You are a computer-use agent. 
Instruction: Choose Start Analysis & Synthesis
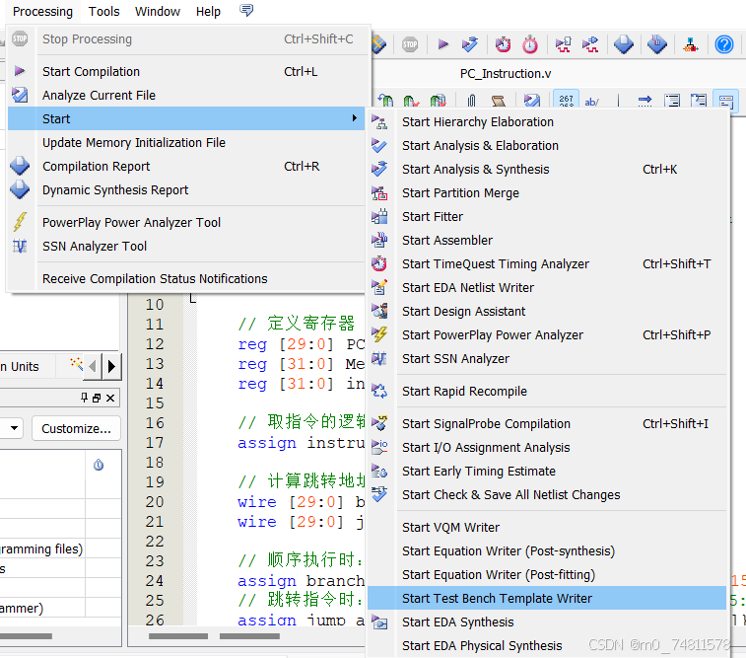(547, 170)
